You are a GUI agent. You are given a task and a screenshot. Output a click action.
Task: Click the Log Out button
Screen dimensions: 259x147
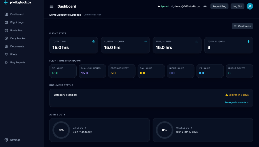(x=237, y=6)
